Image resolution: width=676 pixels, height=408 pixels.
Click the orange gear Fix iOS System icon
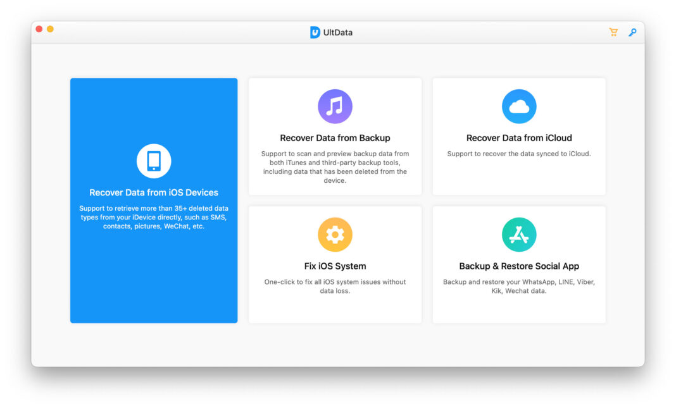pos(335,234)
